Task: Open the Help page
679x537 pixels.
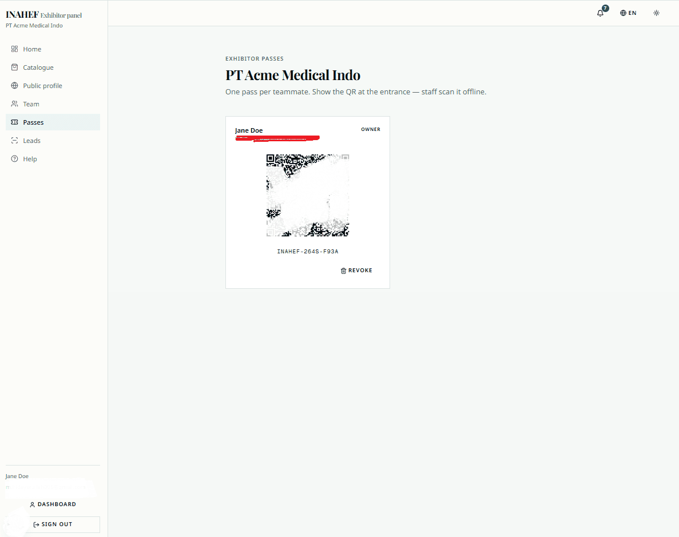Action: click(x=53, y=159)
